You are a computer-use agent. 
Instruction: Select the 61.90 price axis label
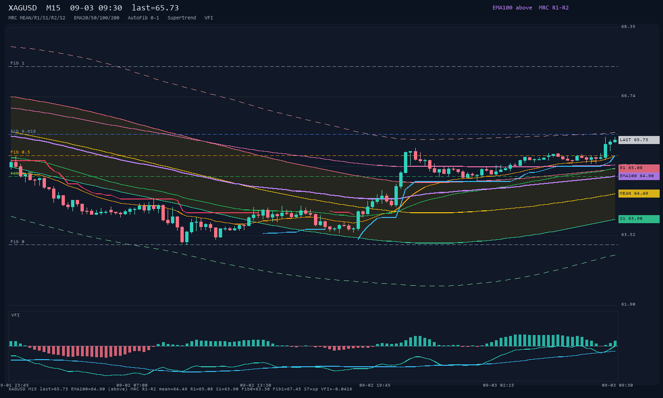coord(628,304)
